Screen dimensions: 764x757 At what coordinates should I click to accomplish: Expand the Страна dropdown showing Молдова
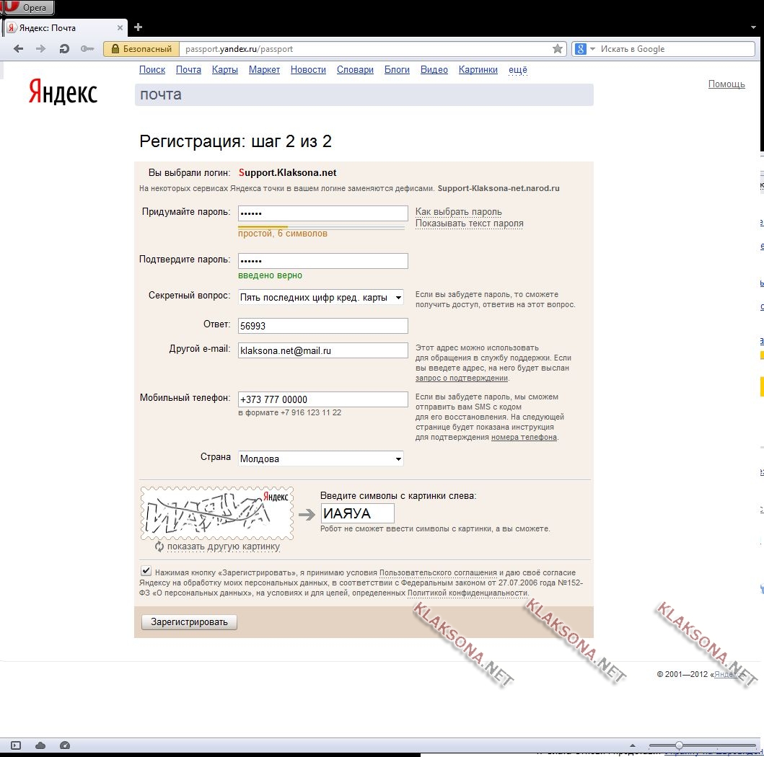click(321, 459)
